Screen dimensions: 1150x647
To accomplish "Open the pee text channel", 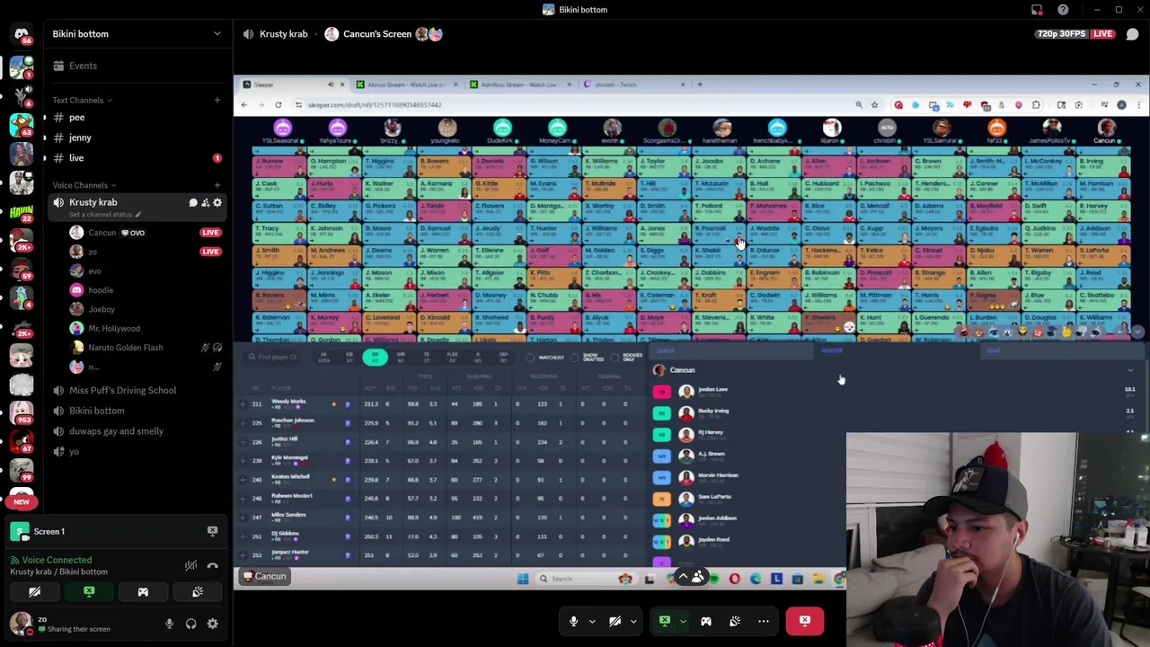I will (76, 118).
